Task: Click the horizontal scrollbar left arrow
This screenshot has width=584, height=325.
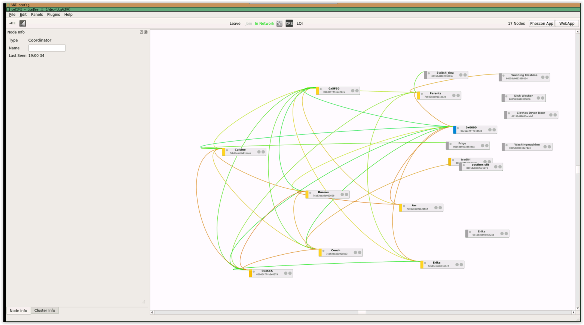Action: [x=152, y=312]
